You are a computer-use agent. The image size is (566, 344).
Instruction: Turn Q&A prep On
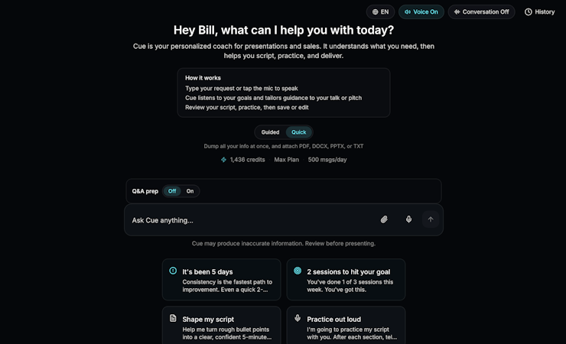click(x=190, y=191)
